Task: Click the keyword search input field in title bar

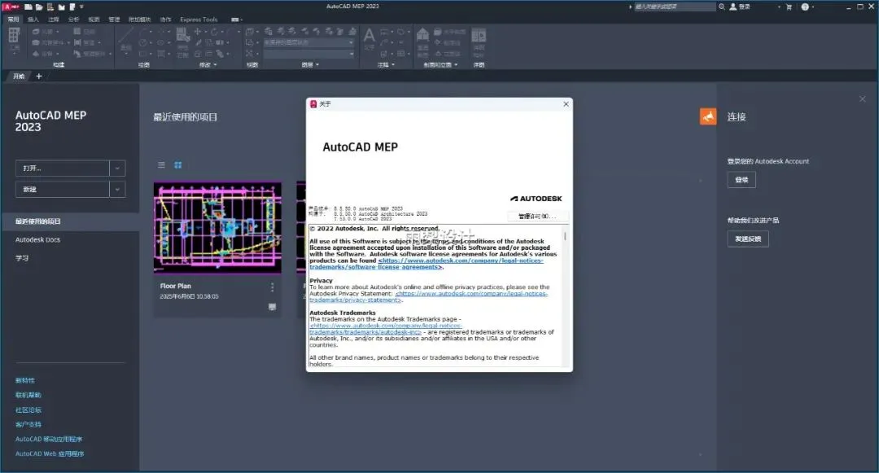Action: point(676,7)
